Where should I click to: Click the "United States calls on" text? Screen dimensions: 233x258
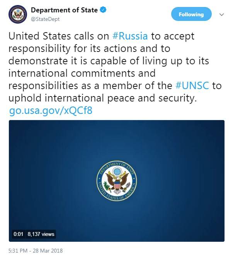pos(59,36)
